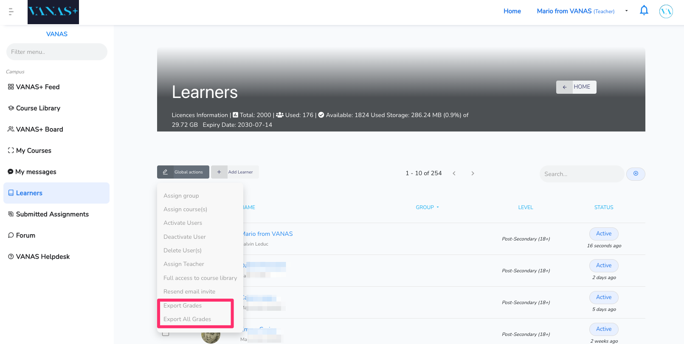Choose Activate Users action

pyautogui.click(x=183, y=223)
